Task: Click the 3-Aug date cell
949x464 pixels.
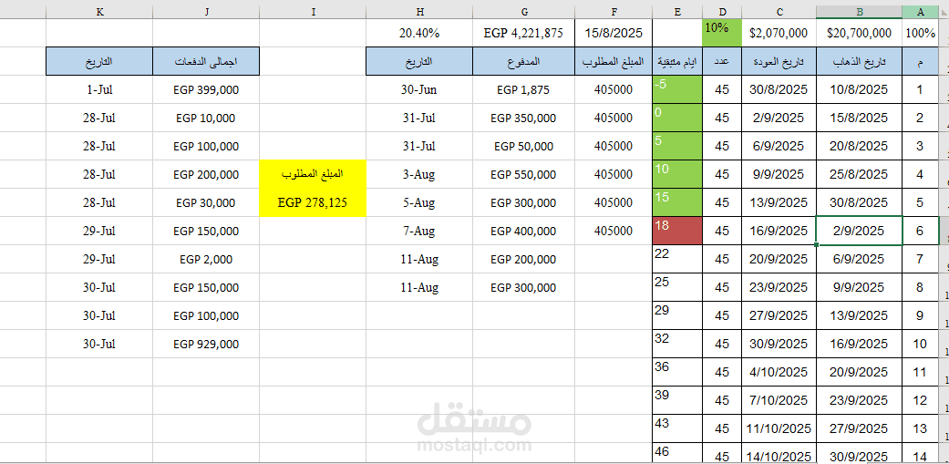Action: click(x=419, y=174)
